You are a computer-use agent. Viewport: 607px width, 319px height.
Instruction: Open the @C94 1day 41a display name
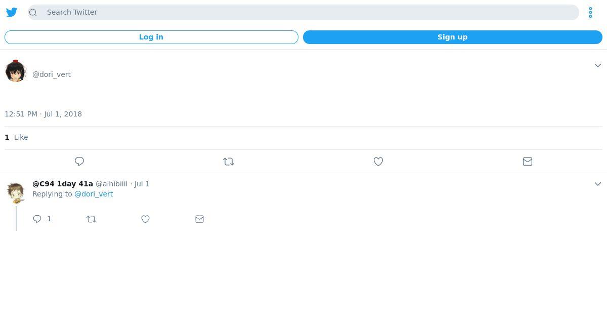click(x=63, y=184)
